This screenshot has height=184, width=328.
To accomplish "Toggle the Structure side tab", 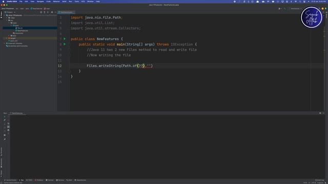I will tap(1, 152).
